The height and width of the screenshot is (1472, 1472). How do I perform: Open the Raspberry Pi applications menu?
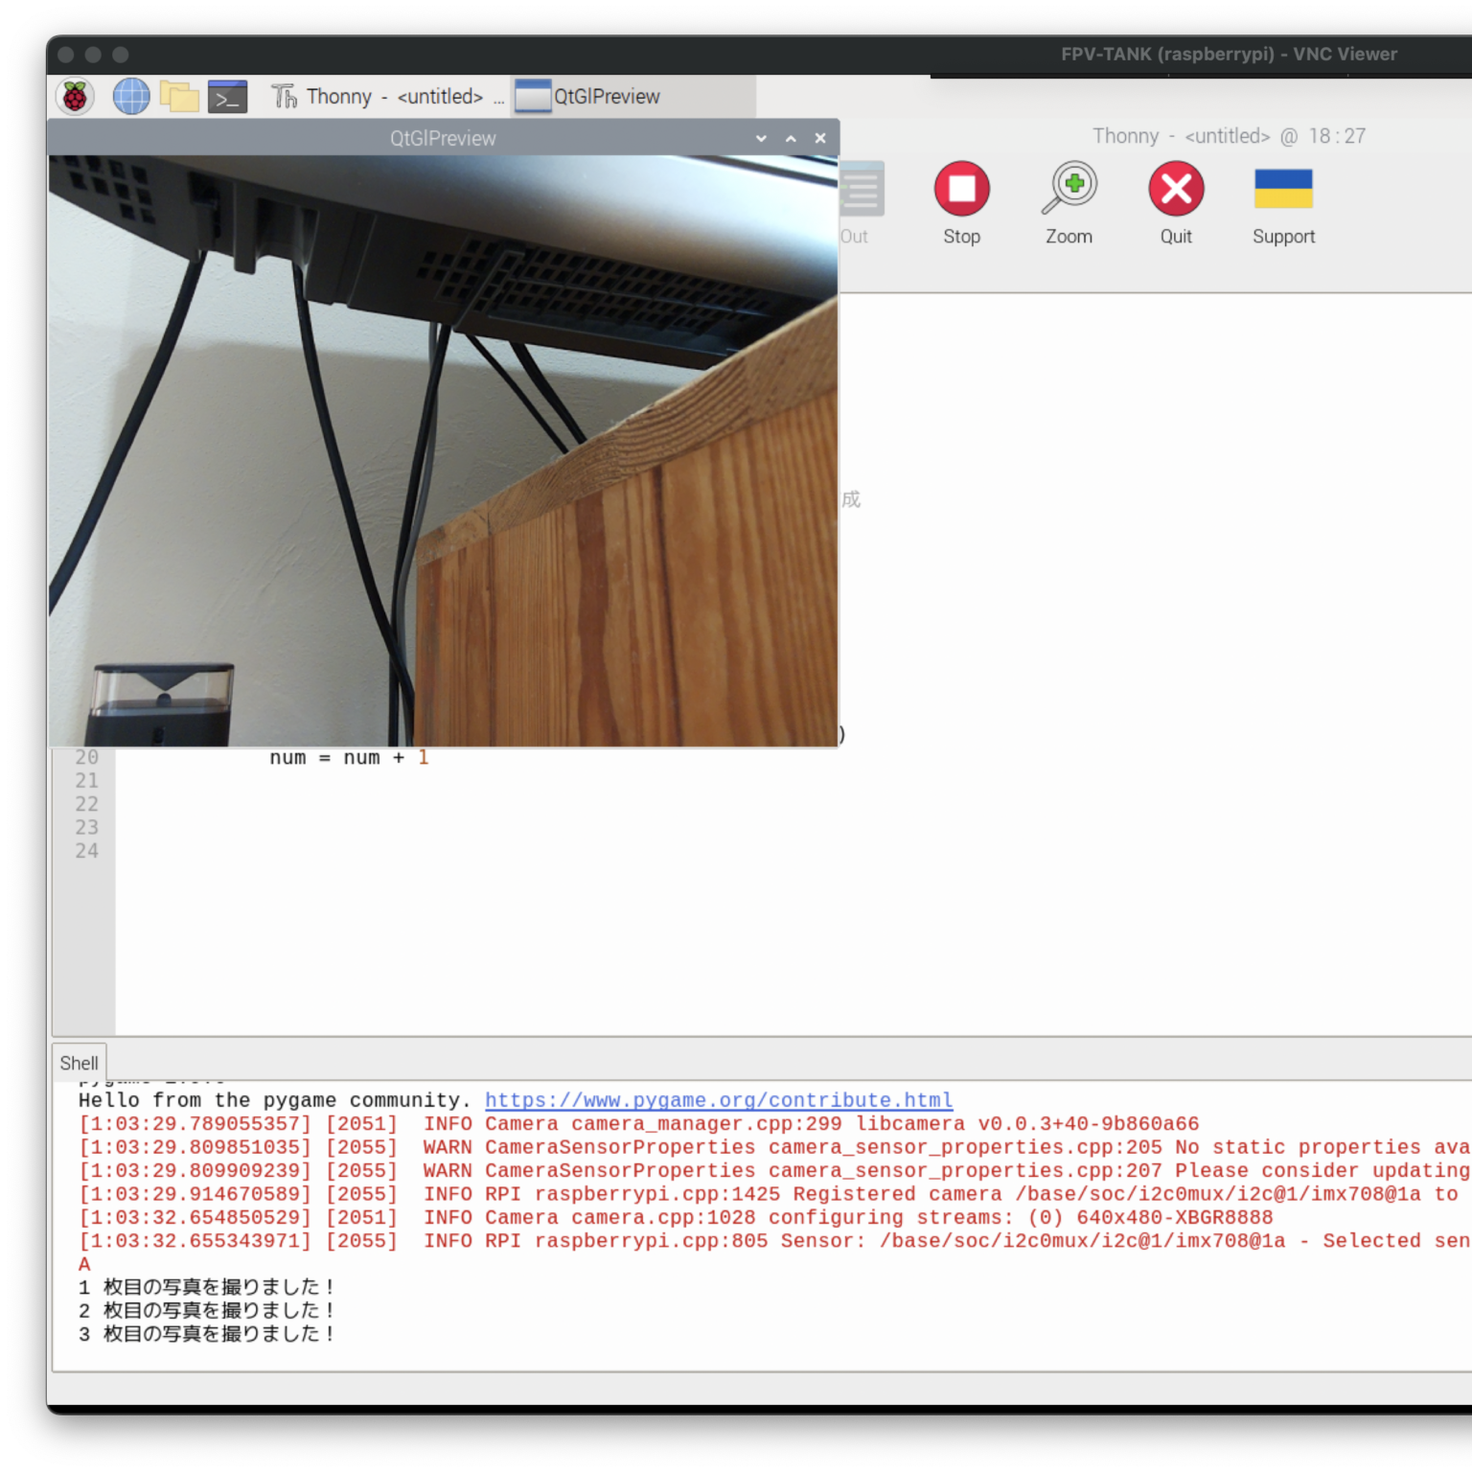pyautogui.click(x=75, y=97)
